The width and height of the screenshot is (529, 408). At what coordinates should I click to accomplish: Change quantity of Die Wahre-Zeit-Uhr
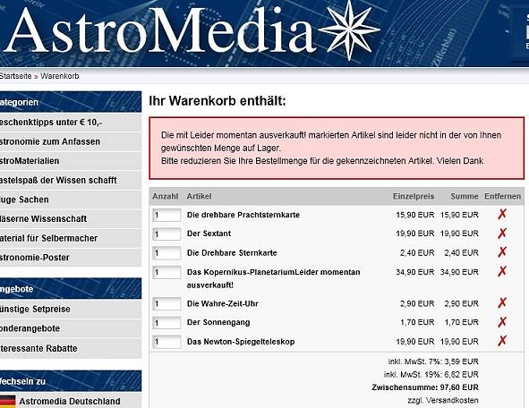click(166, 304)
